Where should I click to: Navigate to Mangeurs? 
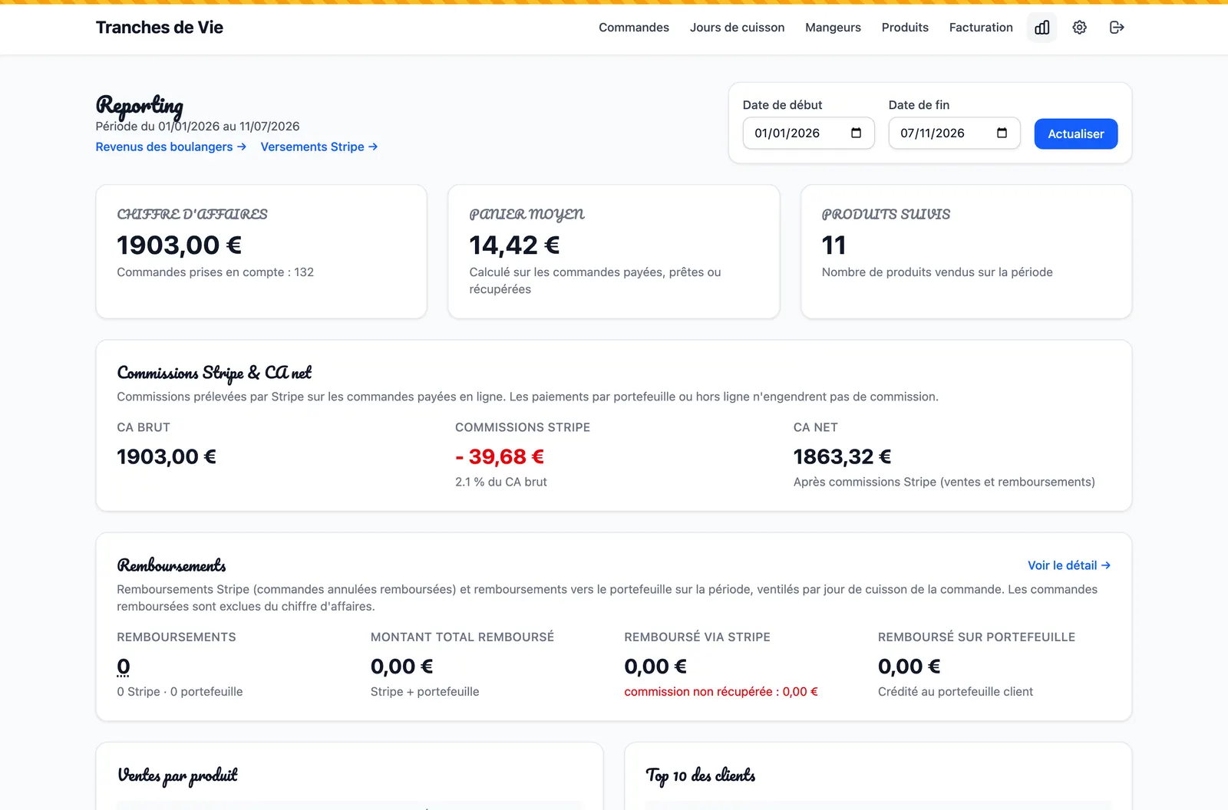tap(833, 28)
